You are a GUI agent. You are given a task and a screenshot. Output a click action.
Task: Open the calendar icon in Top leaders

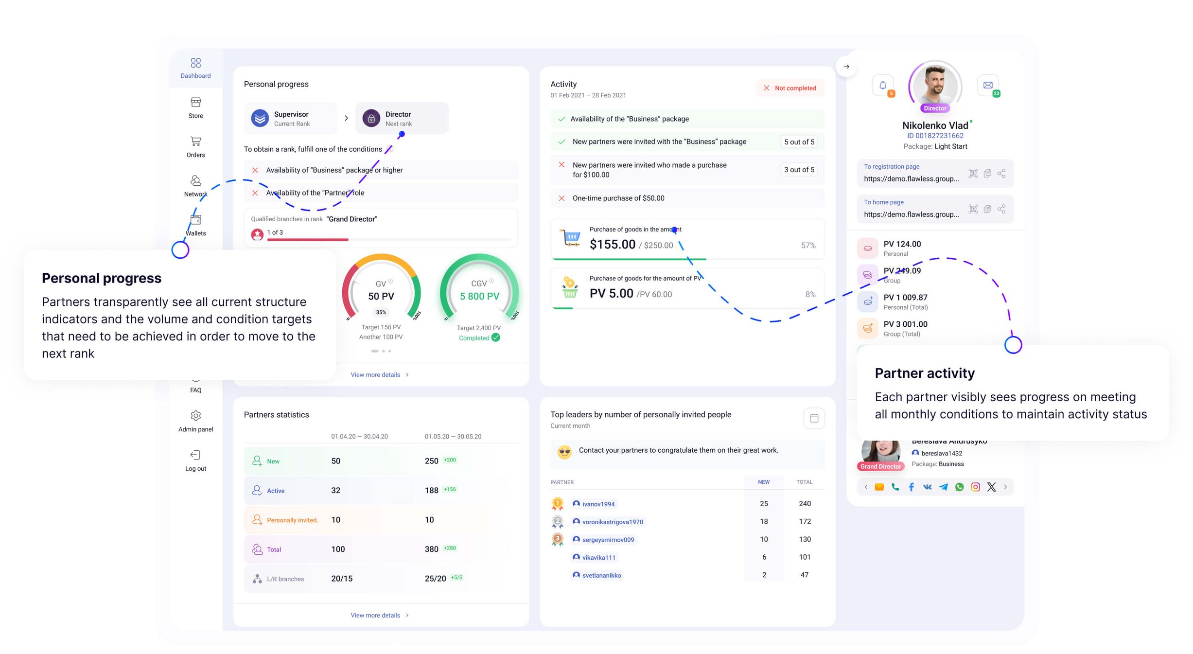pos(814,418)
